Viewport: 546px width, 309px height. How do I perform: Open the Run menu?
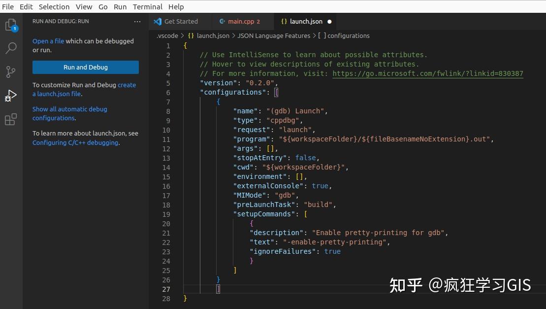120,6
